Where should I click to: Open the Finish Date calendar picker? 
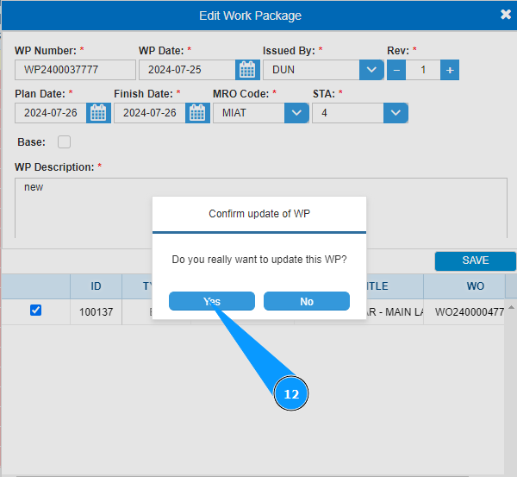pyautogui.click(x=197, y=113)
